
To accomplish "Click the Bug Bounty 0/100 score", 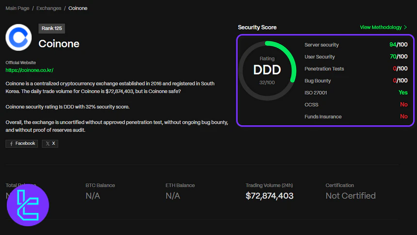I will [x=400, y=81].
